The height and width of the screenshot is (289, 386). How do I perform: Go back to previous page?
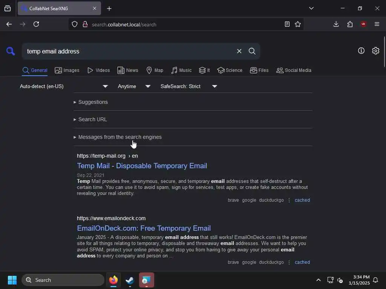pos(9,24)
